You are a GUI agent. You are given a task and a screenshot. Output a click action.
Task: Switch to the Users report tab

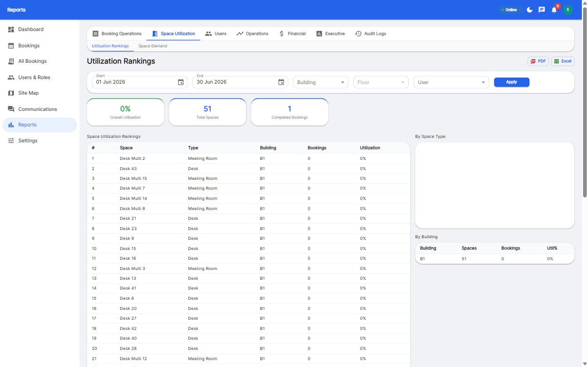coord(216,34)
